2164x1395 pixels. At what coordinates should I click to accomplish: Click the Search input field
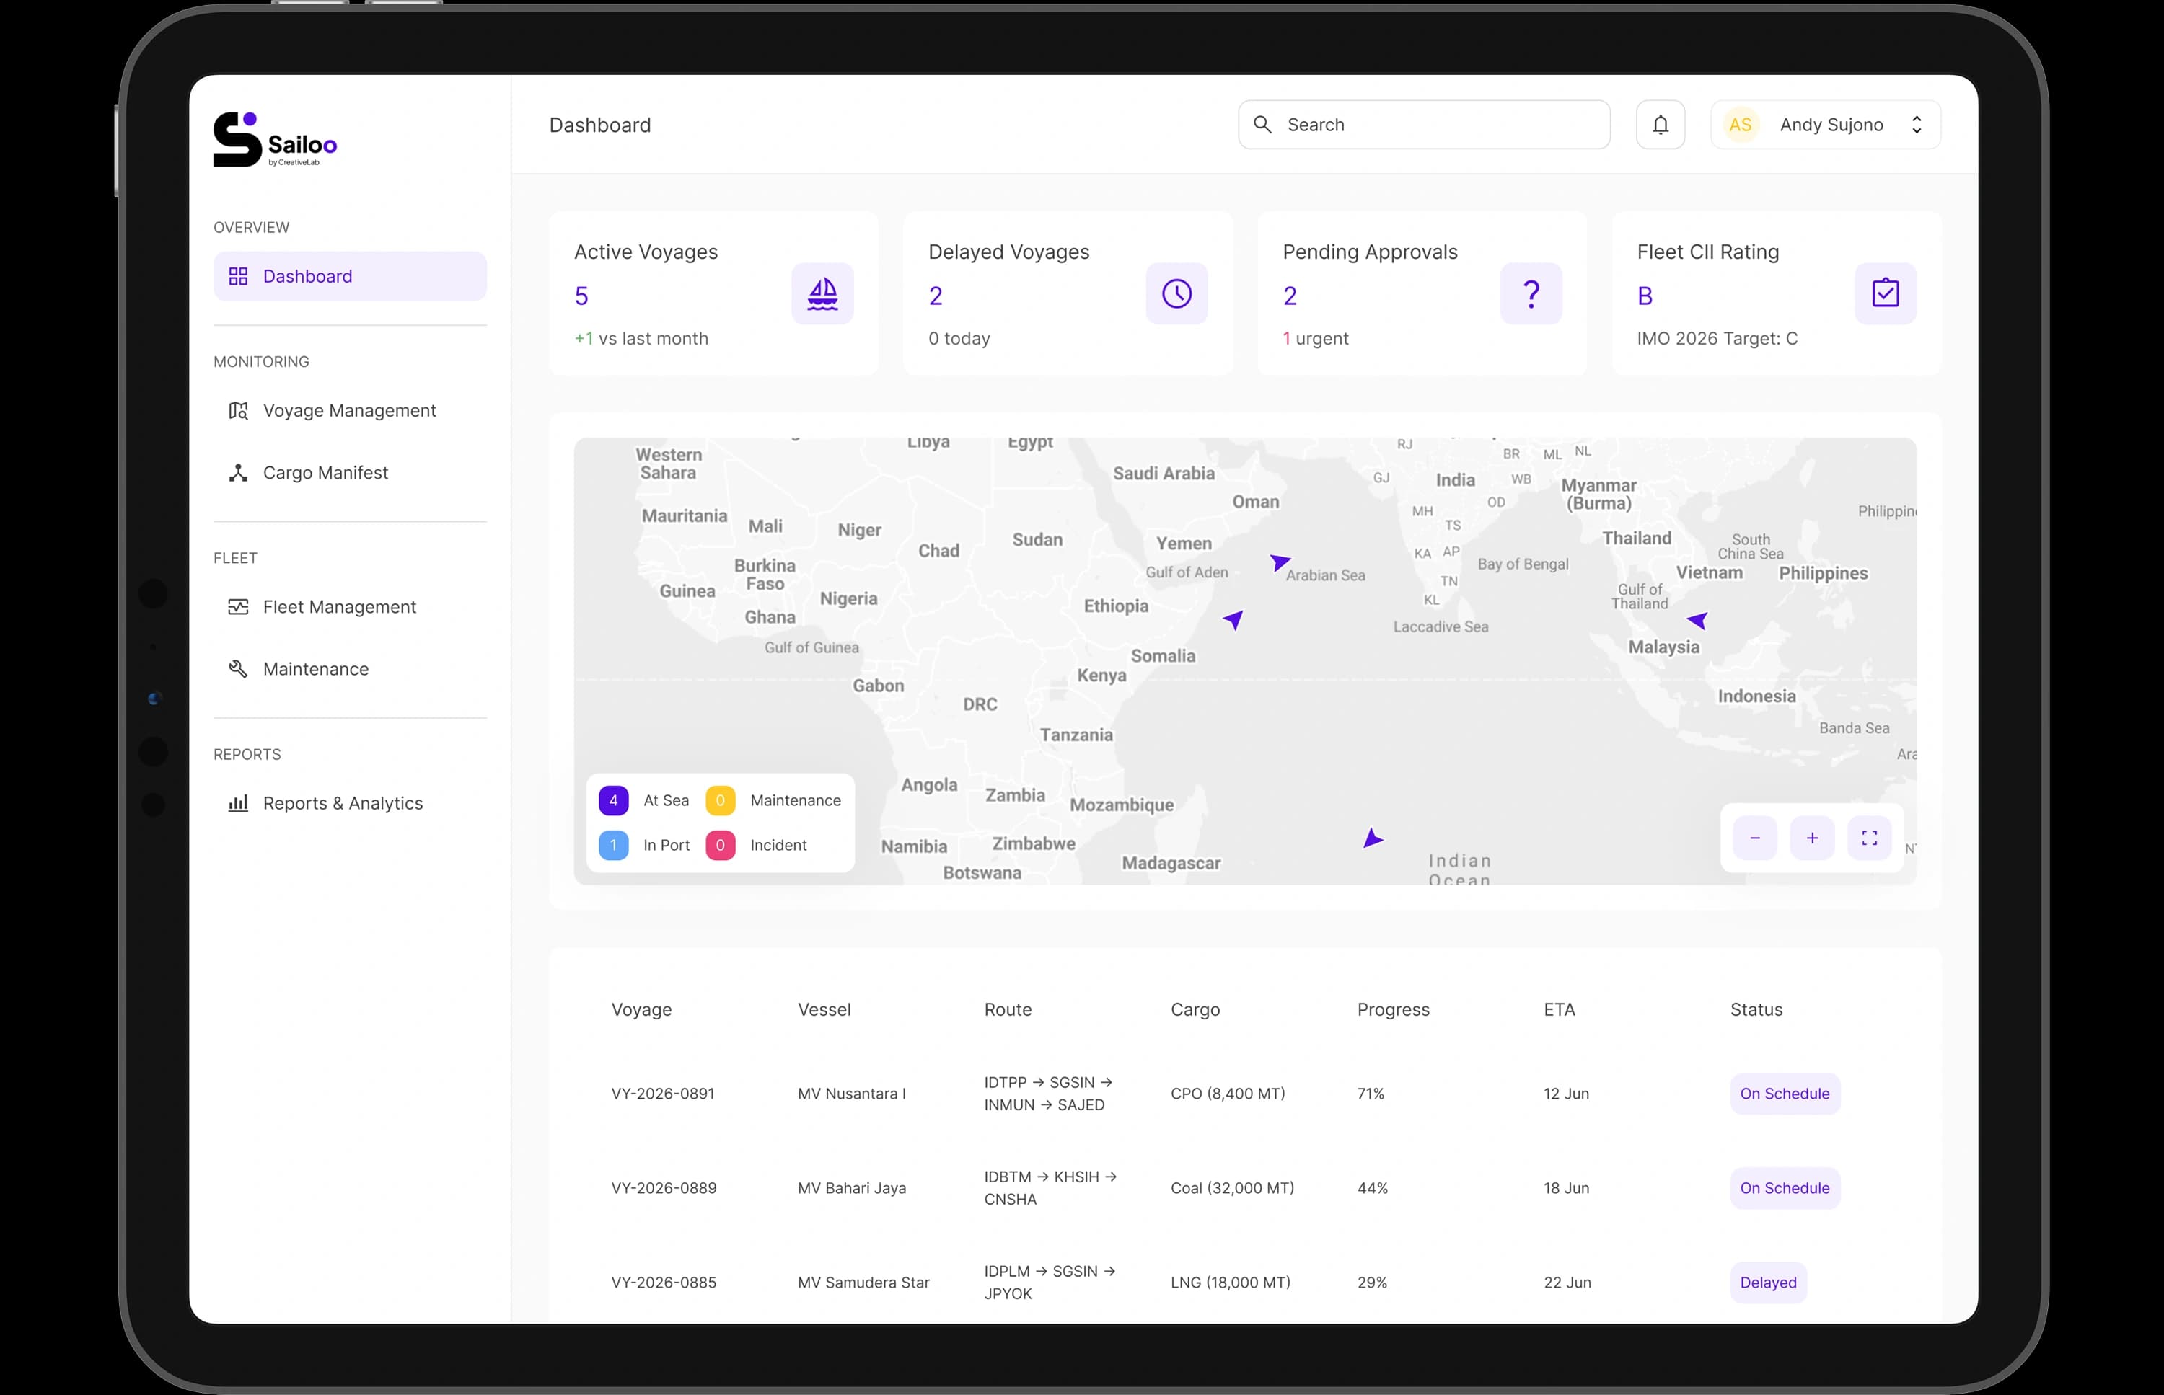[1424, 125]
